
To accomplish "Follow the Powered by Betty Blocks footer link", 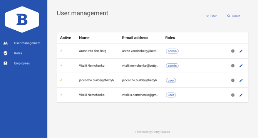I will pyautogui.click(x=152, y=132).
